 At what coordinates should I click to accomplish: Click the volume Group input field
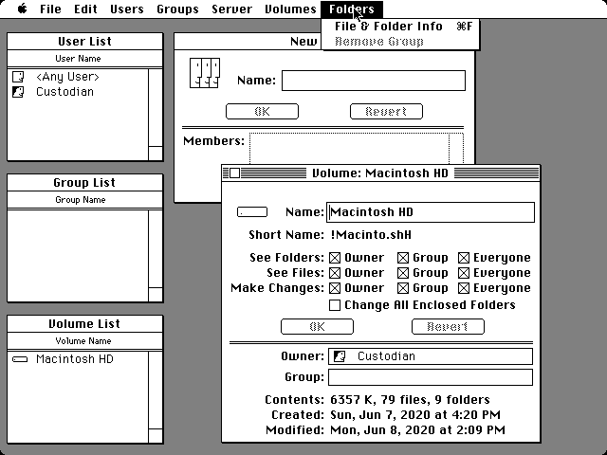pos(430,377)
